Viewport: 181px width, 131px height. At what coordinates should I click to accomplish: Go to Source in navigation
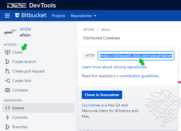[38, 108]
